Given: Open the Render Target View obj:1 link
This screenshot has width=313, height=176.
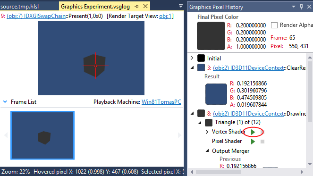Looking at the screenshot, I should (x=165, y=16).
